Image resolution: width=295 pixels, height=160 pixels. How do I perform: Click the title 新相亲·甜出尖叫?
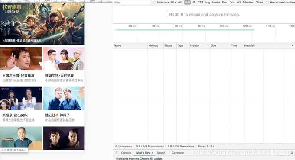[15, 115]
